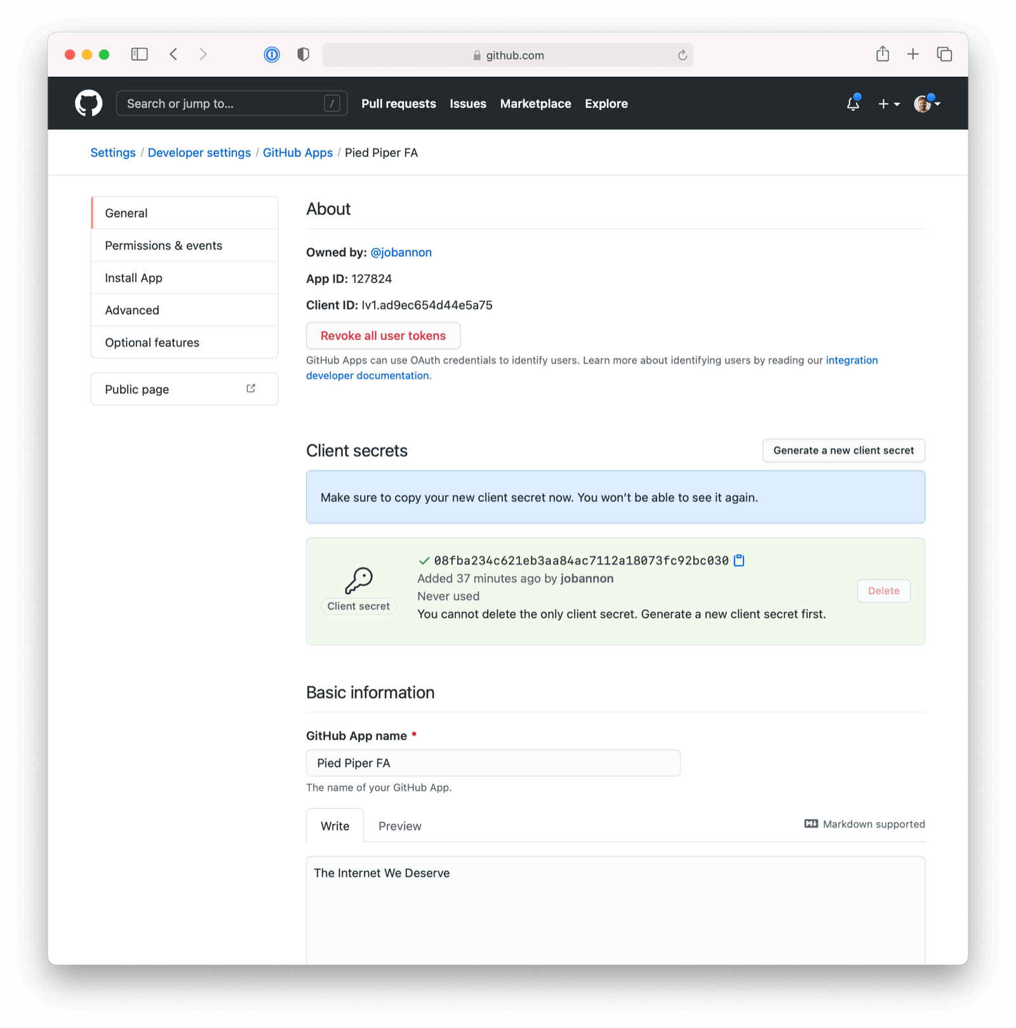Open the user avatar dropdown menu
This screenshot has height=1028, width=1016.
(927, 103)
